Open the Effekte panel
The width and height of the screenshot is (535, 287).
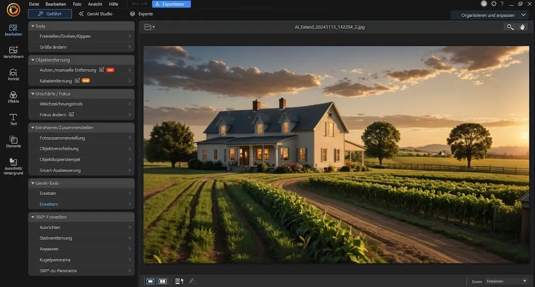(x=13, y=97)
